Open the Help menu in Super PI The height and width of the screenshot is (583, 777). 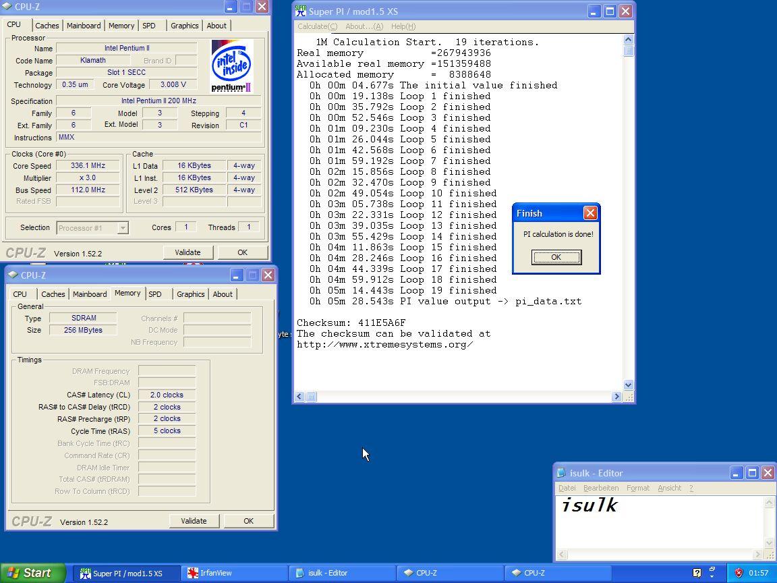tap(403, 26)
